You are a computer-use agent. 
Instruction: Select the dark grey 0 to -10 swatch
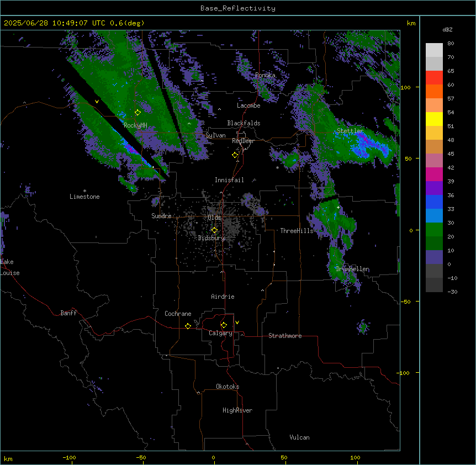pos(434,271)
